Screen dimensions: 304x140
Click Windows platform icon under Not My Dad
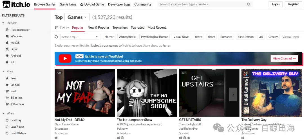pos(56,138)
